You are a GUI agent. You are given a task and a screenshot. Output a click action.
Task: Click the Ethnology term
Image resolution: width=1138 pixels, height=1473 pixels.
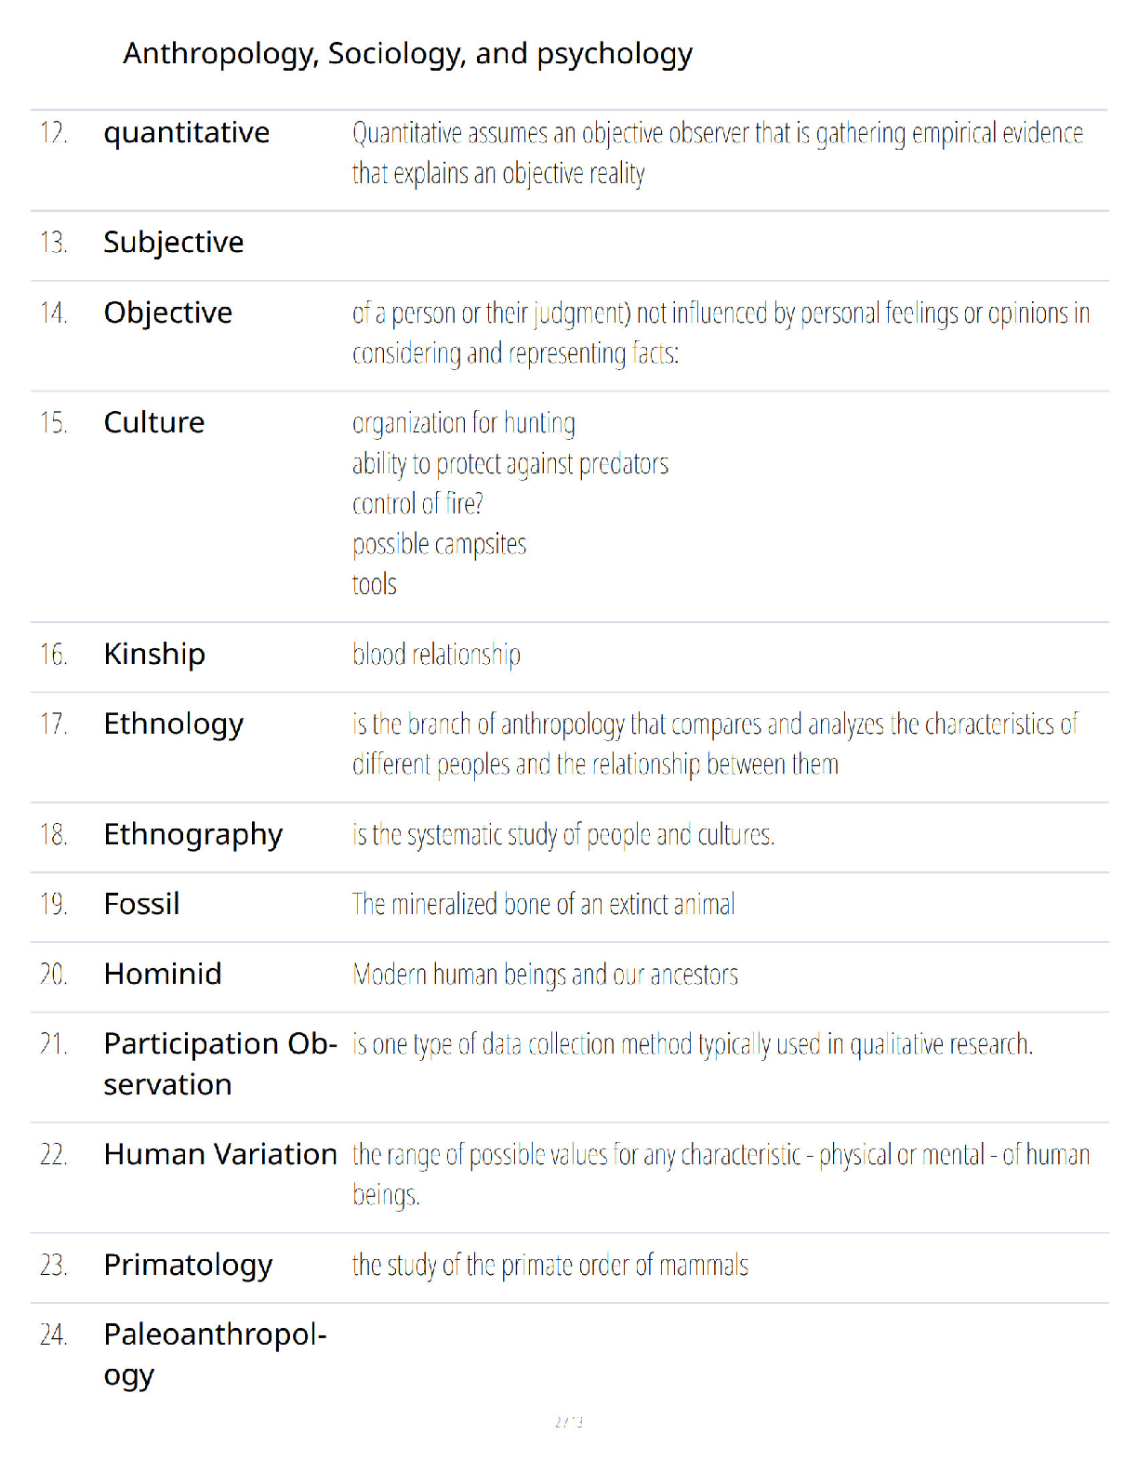[174, 724]
